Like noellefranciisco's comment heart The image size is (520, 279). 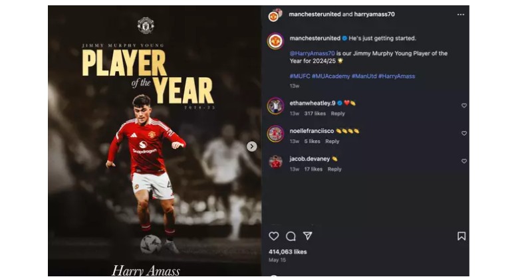[464, 134]
